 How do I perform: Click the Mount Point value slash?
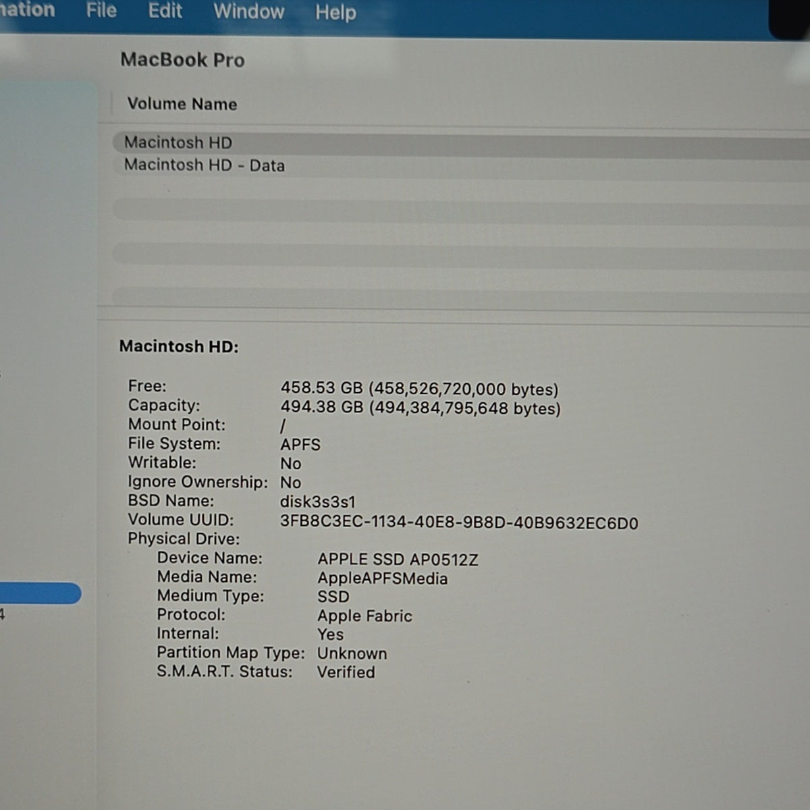tap(283, 426)
